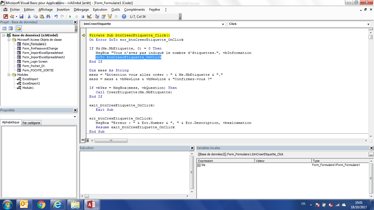Screen dimensions: 374x210
Task: Open the Insertion menu
Action: click(63, 10)
